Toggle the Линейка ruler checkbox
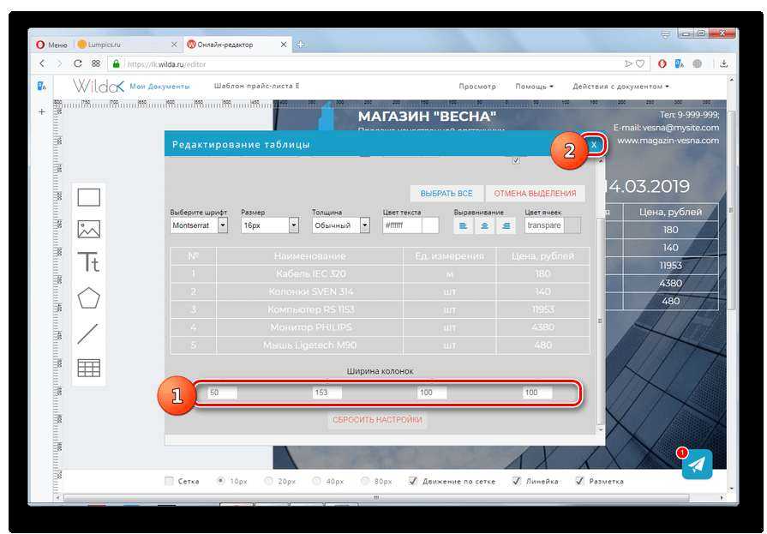The width and height of the screenshot is (767, 534). pyautogui.click(x=517, y=481)
